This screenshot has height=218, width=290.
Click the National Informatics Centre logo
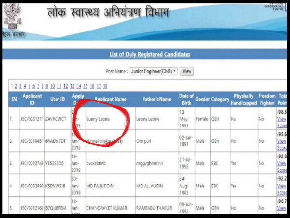point(275,7)
